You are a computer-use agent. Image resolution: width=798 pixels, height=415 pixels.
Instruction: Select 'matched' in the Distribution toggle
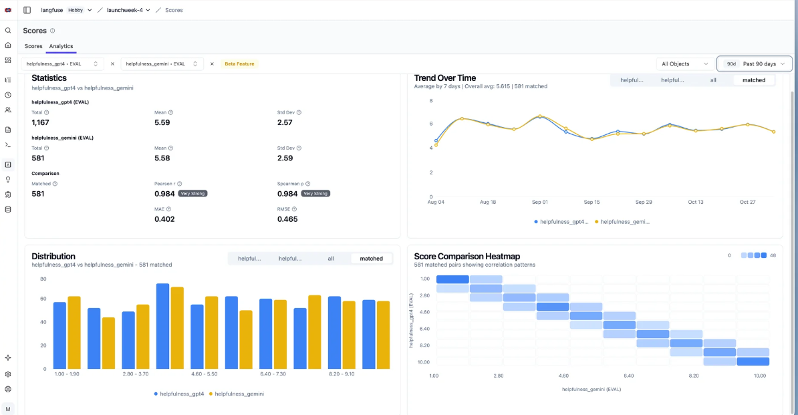(372, 259)
